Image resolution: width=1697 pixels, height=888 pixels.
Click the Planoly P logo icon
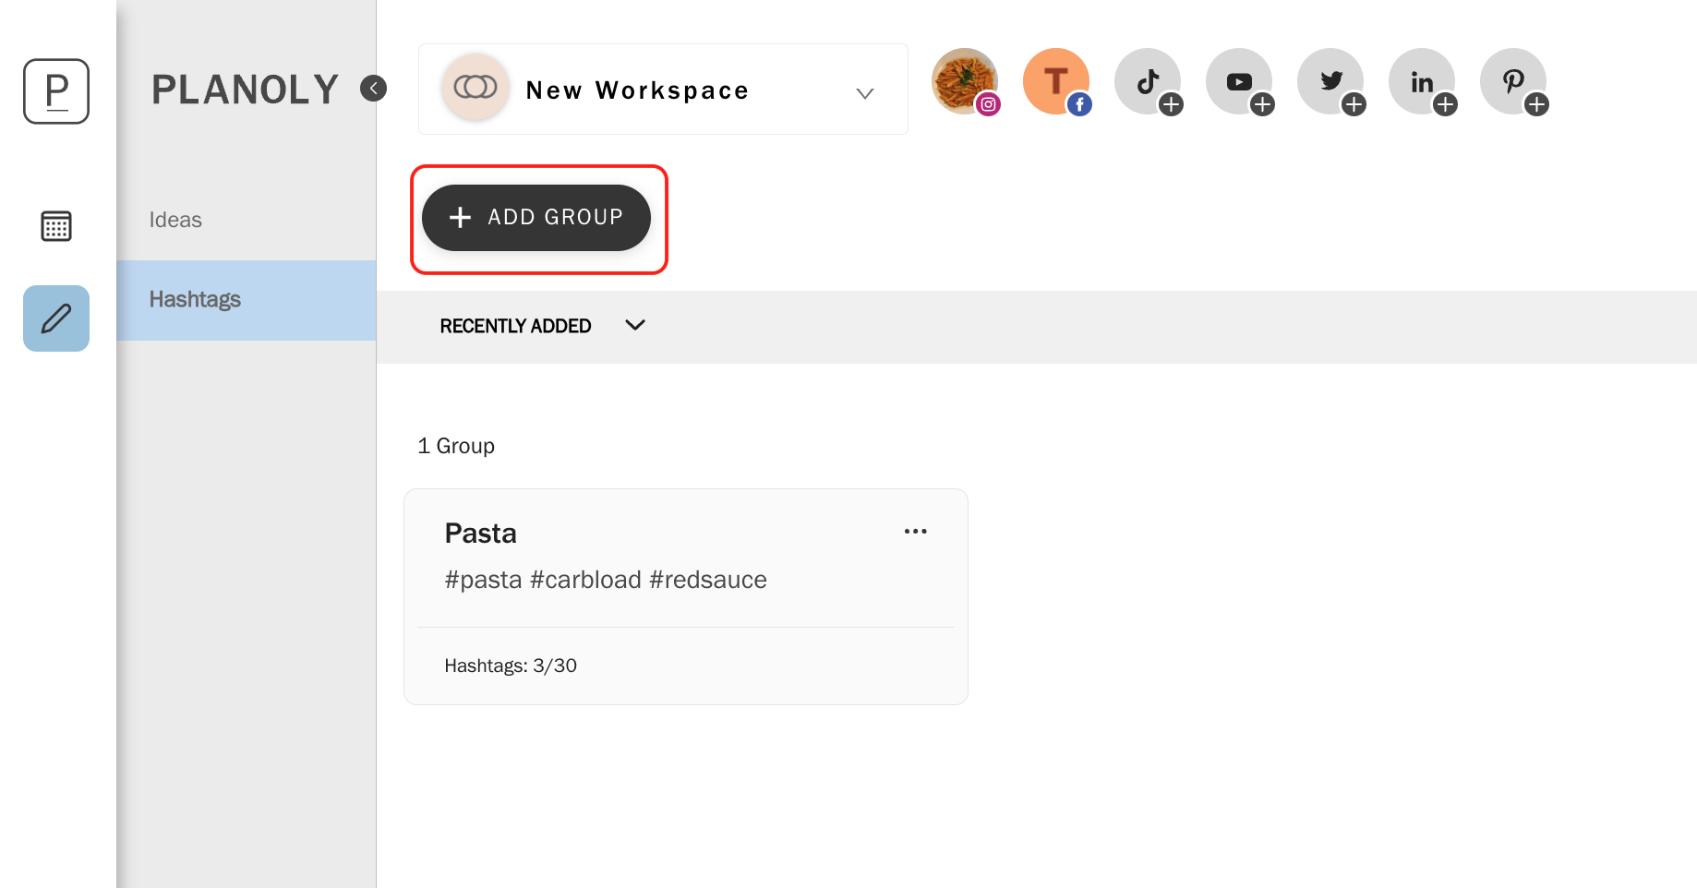click(x=56, y=91)
